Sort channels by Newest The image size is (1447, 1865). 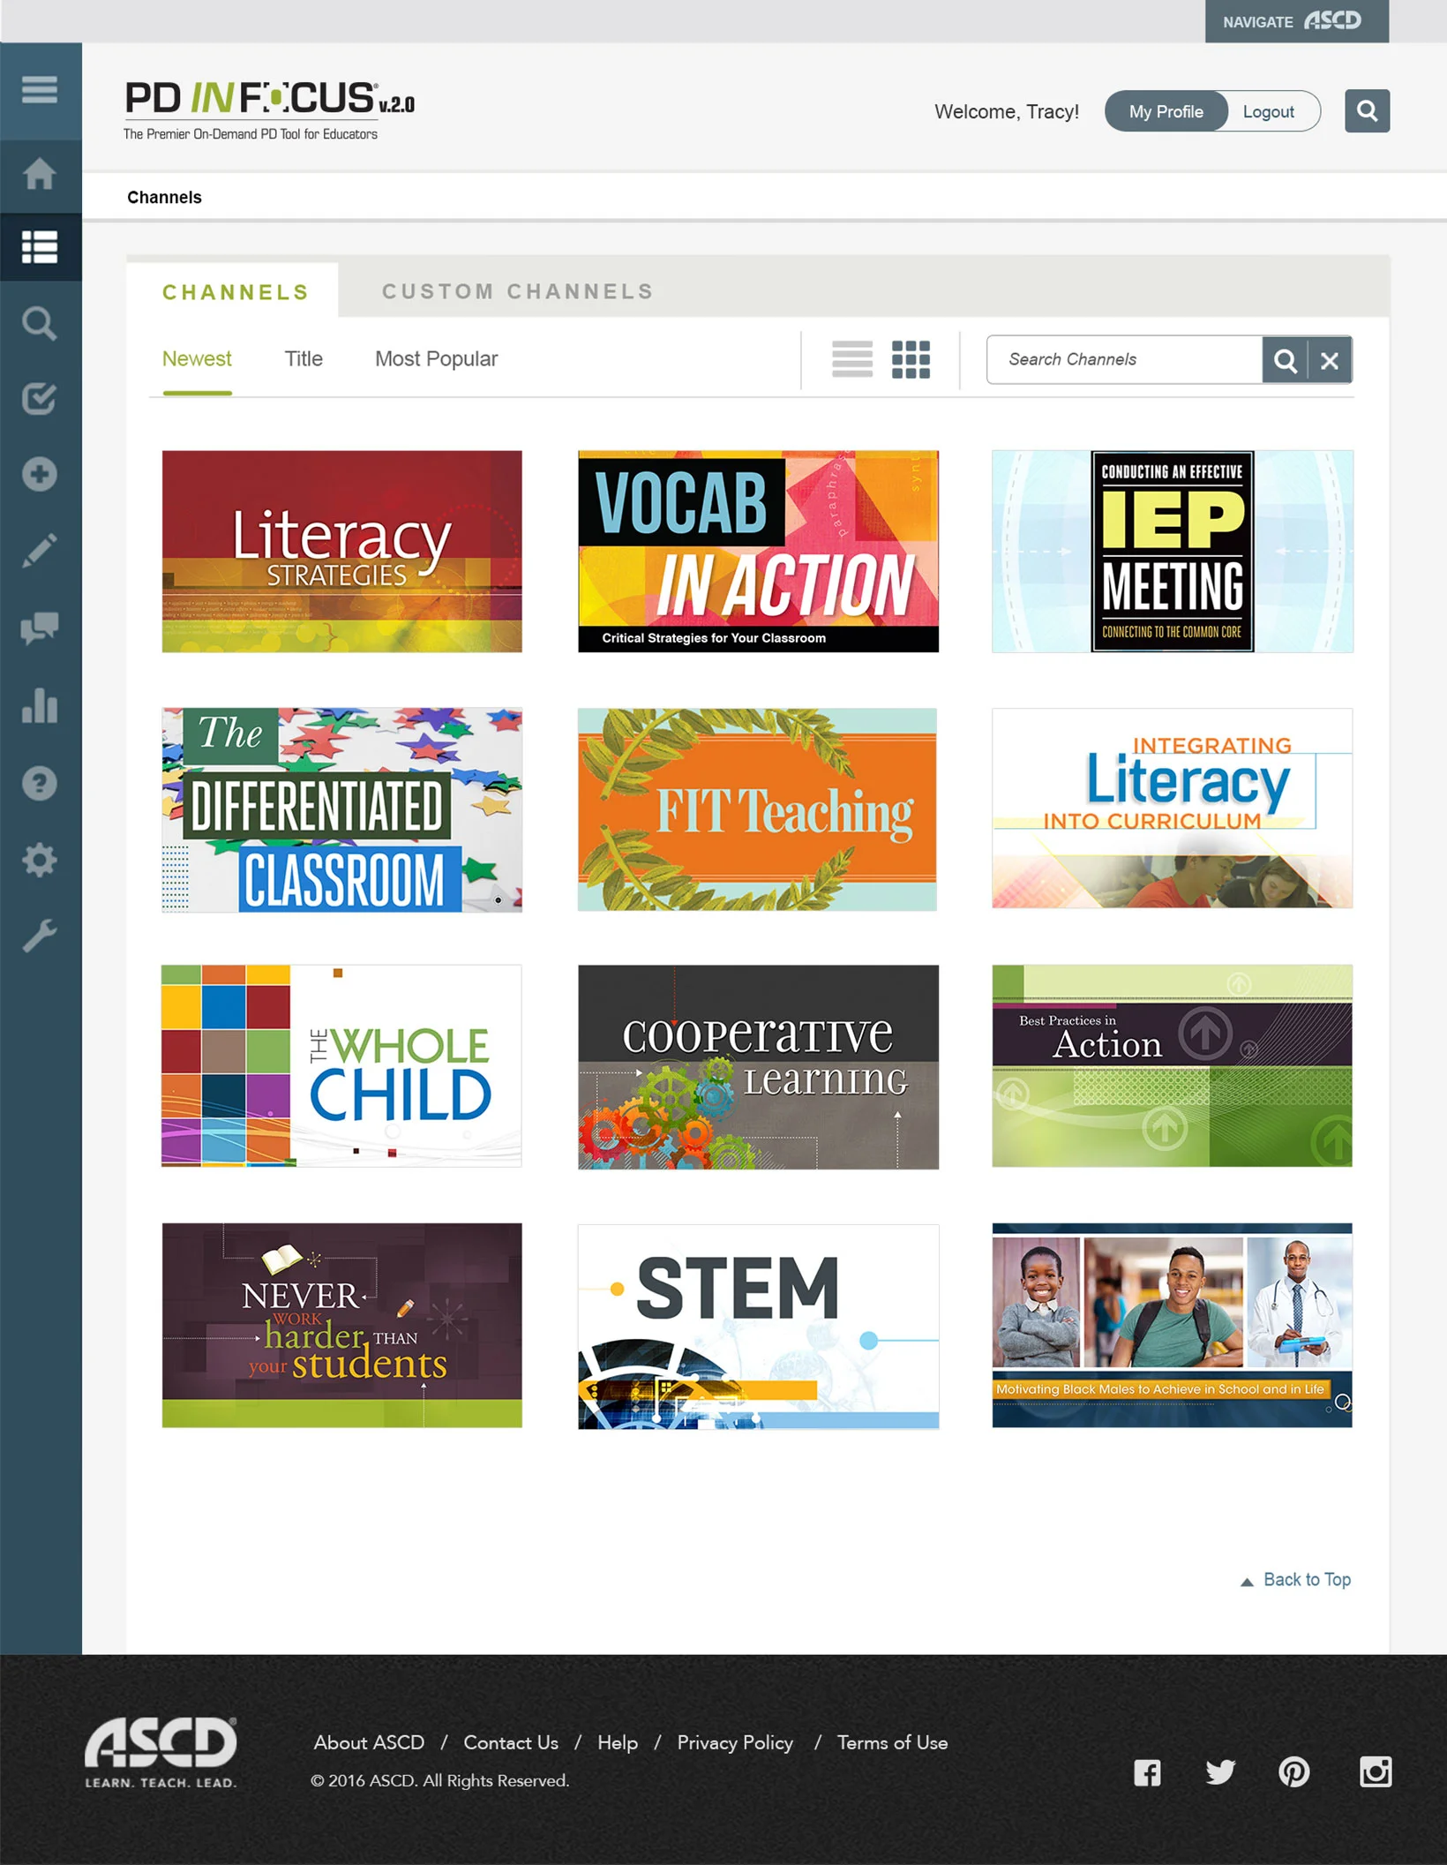[197, 359]
